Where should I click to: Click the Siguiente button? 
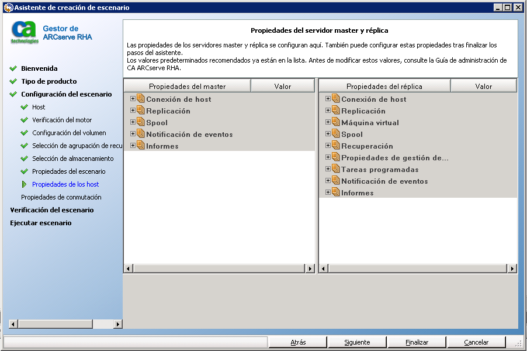pos(356,342)
